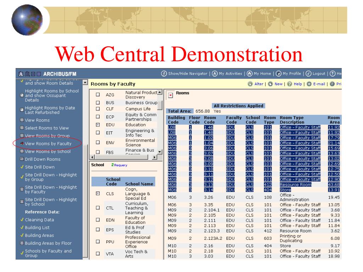
Task: Click the icon beside Site Drill Down - Highlight by Faculty
Action: [22, 189]
